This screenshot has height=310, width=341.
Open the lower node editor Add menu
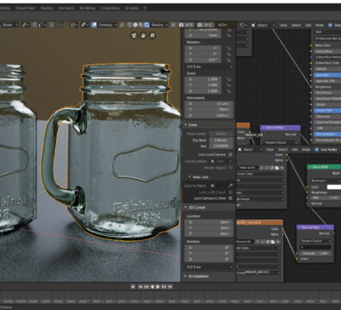point(294,150)
